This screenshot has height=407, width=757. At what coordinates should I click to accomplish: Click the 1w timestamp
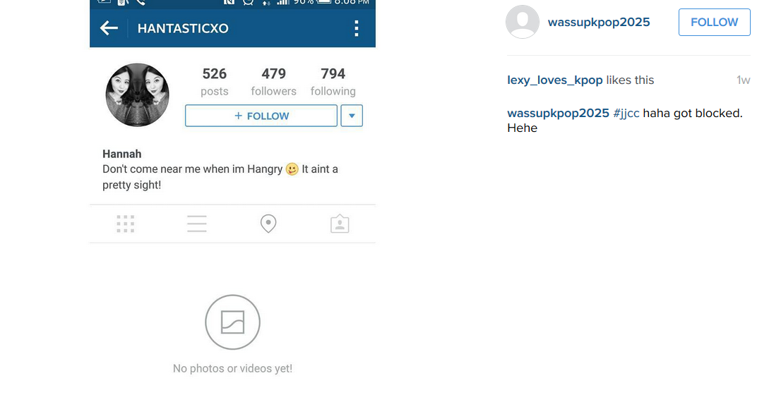click(x=743, y=80)
